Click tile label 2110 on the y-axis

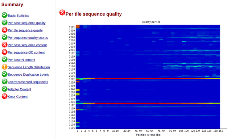coord(72,66)
